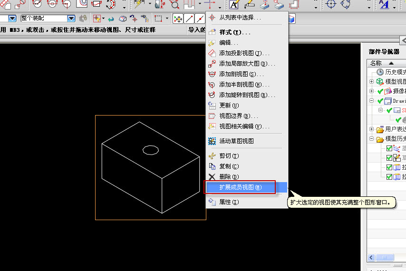406x271 pixels.
Task: Open the leftmost cut-off combo box arrow
Action: (12, 19)
